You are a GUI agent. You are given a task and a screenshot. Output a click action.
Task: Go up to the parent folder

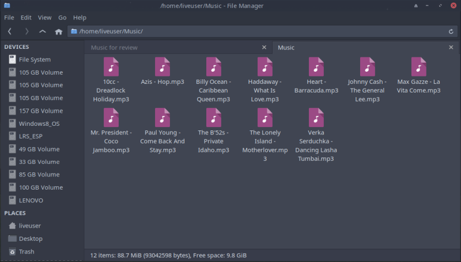(x=43, y=32)
